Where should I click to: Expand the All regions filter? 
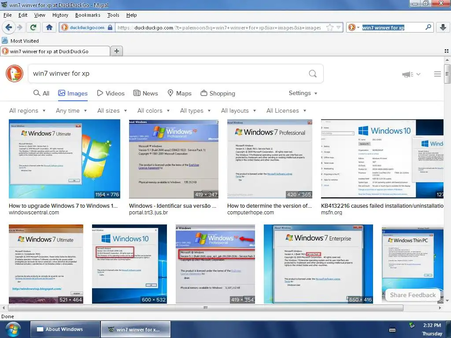(x=27, y=110)
